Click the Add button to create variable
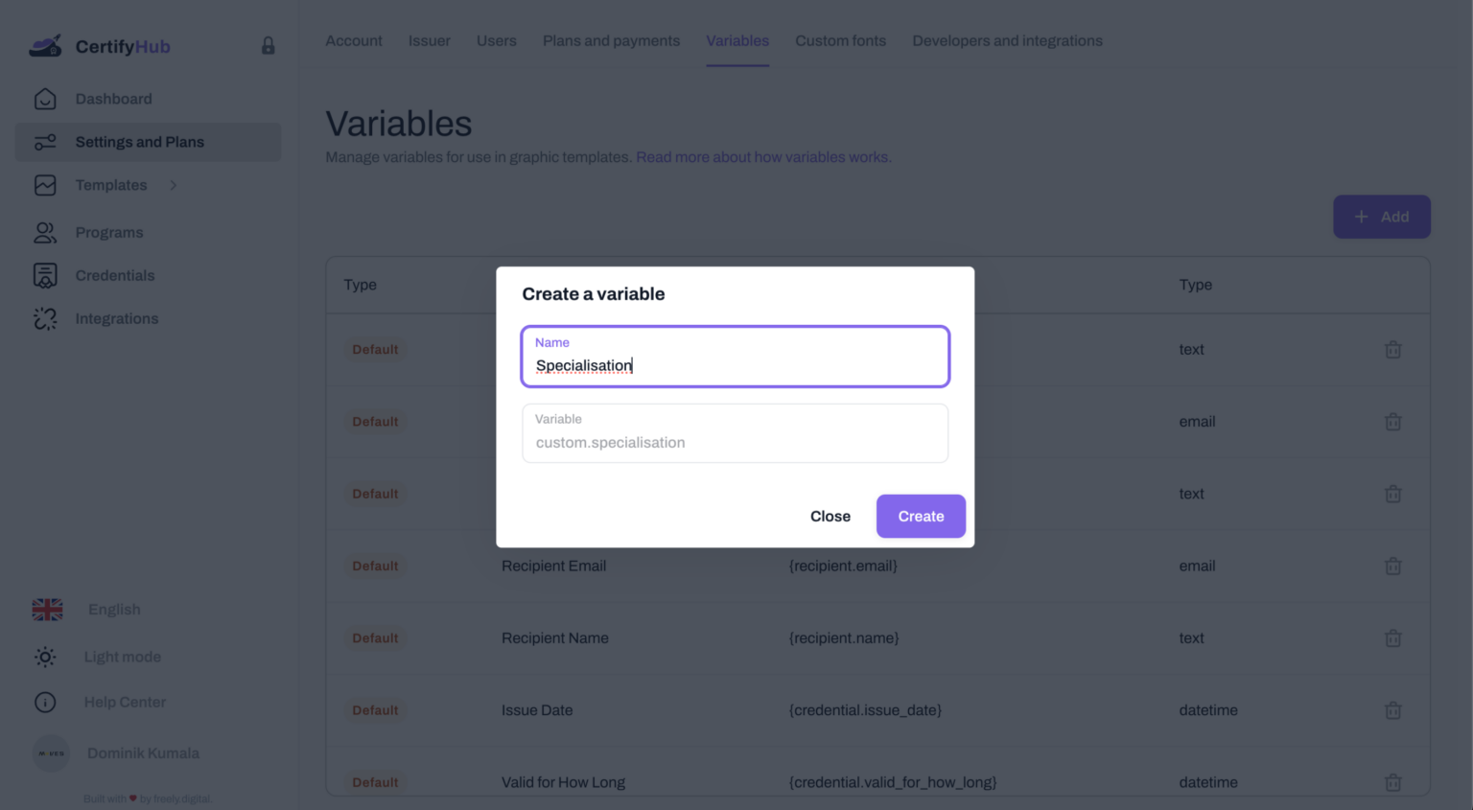 [1381, 217]
